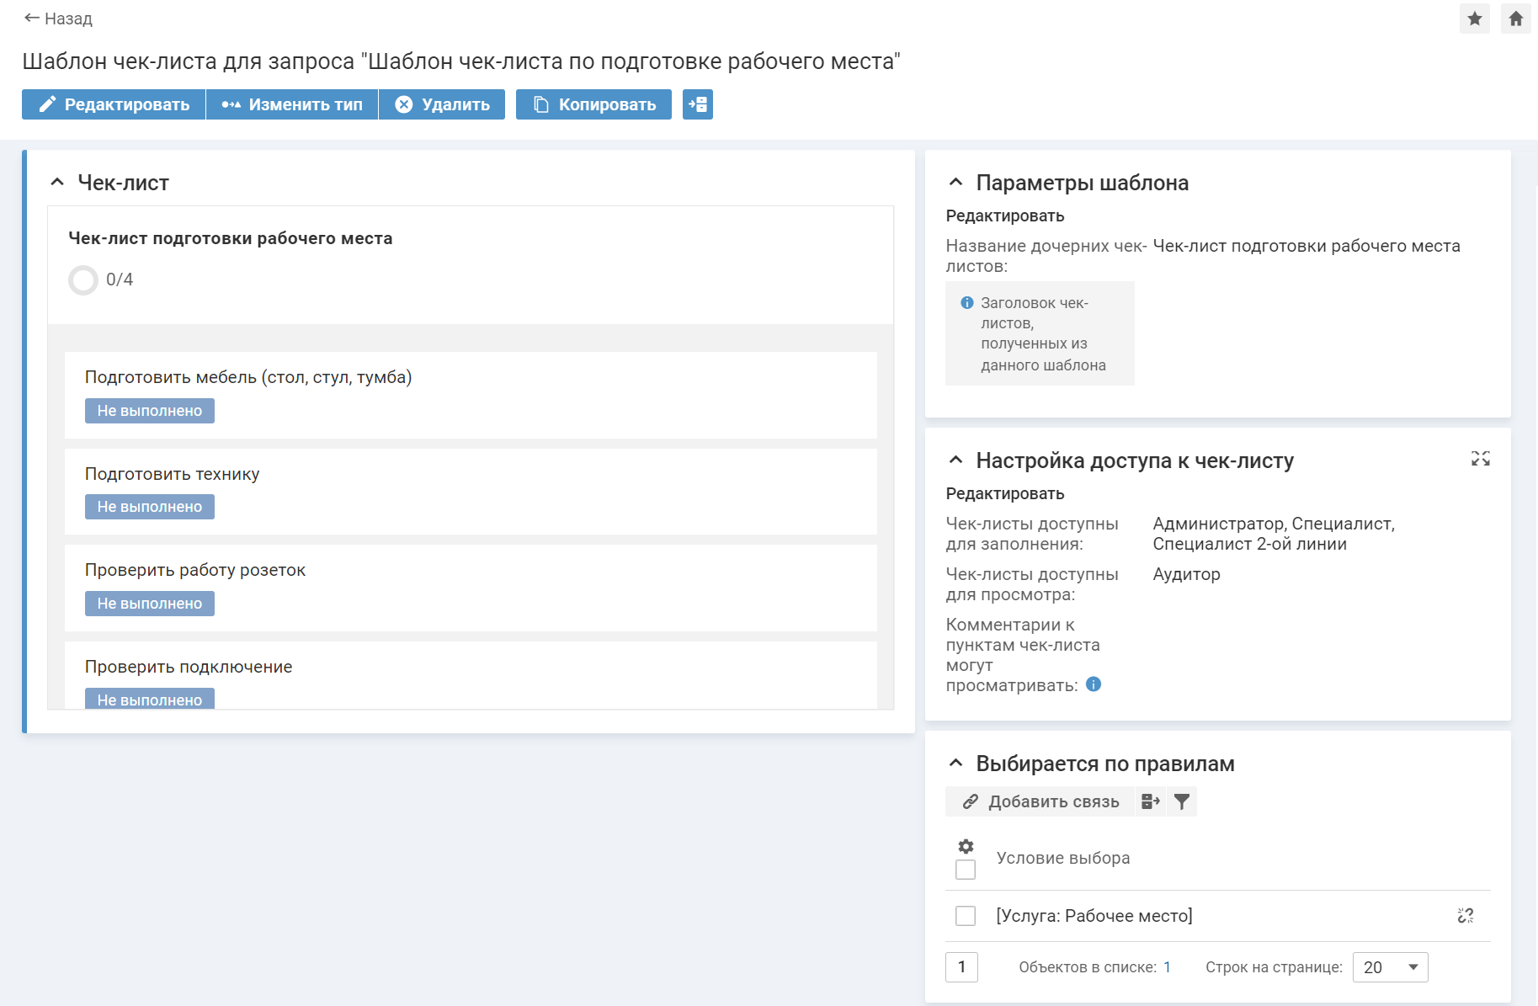Screen dimensions: 1538x1006
Task: Click Редактировать link under Настройка доступа
Action: 1004,493
